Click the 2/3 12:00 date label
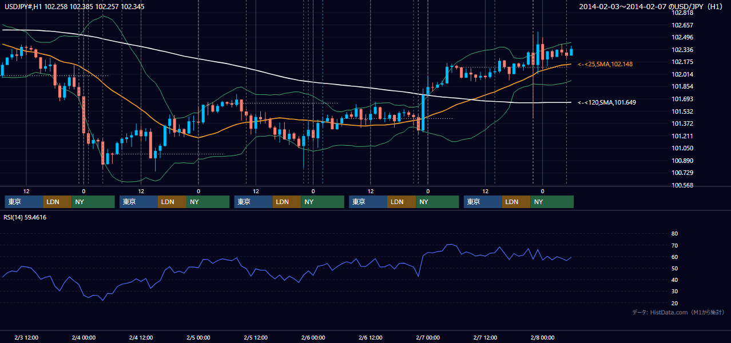Viewport: 731px width, 343px height. (x=26, y=338)
